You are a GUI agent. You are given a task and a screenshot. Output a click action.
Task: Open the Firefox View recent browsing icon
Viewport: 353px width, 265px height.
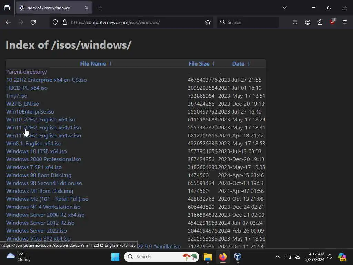(x=7, y=8)
